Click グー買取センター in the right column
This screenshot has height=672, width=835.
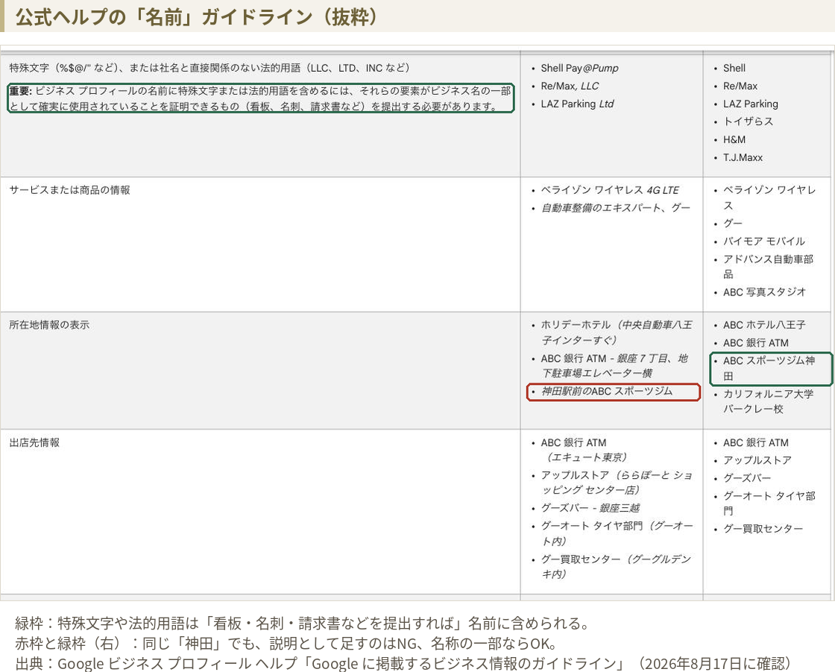pos(763,529)
